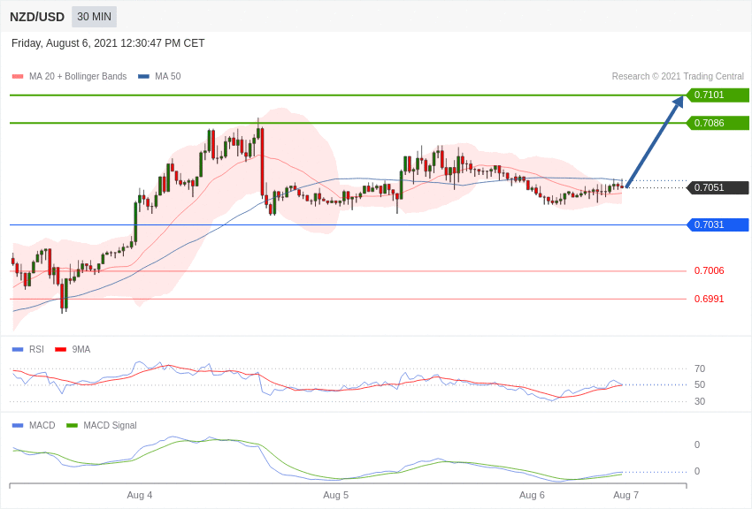The width and height of the screenshot is (752, 509).
Task: Click the Aug 6 date axis label
Action: [x=532, y=495]
